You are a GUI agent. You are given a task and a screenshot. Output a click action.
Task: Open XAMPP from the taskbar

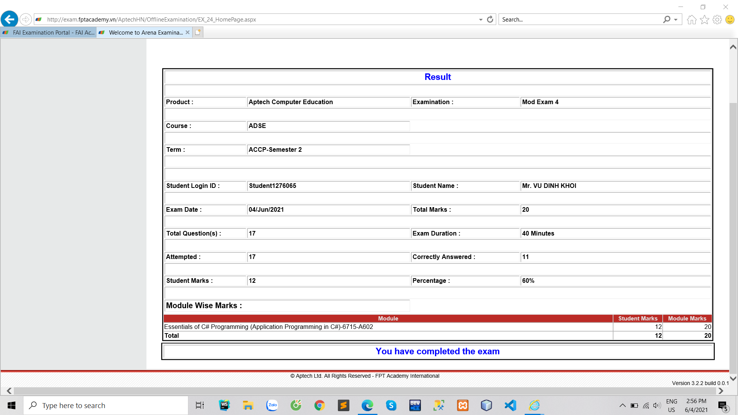pyautogui.click(x=462, y=405)
